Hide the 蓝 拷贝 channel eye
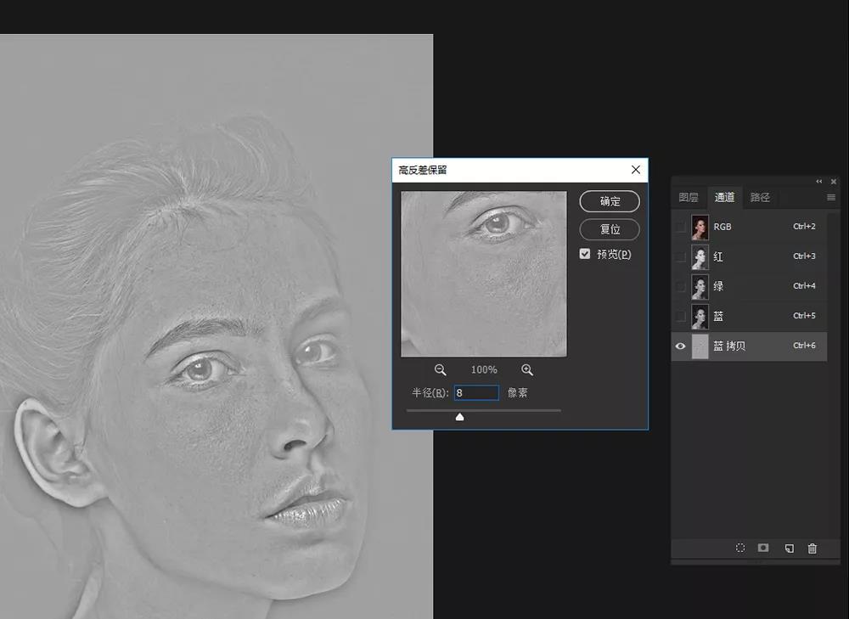The image size is (849, 619). point(681,346)
